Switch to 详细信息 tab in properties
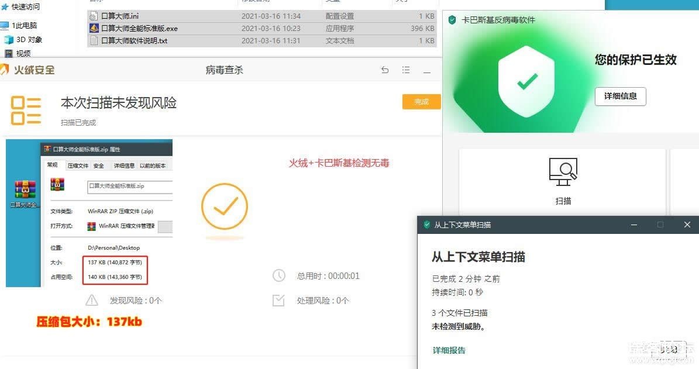 tap(124, 165)
